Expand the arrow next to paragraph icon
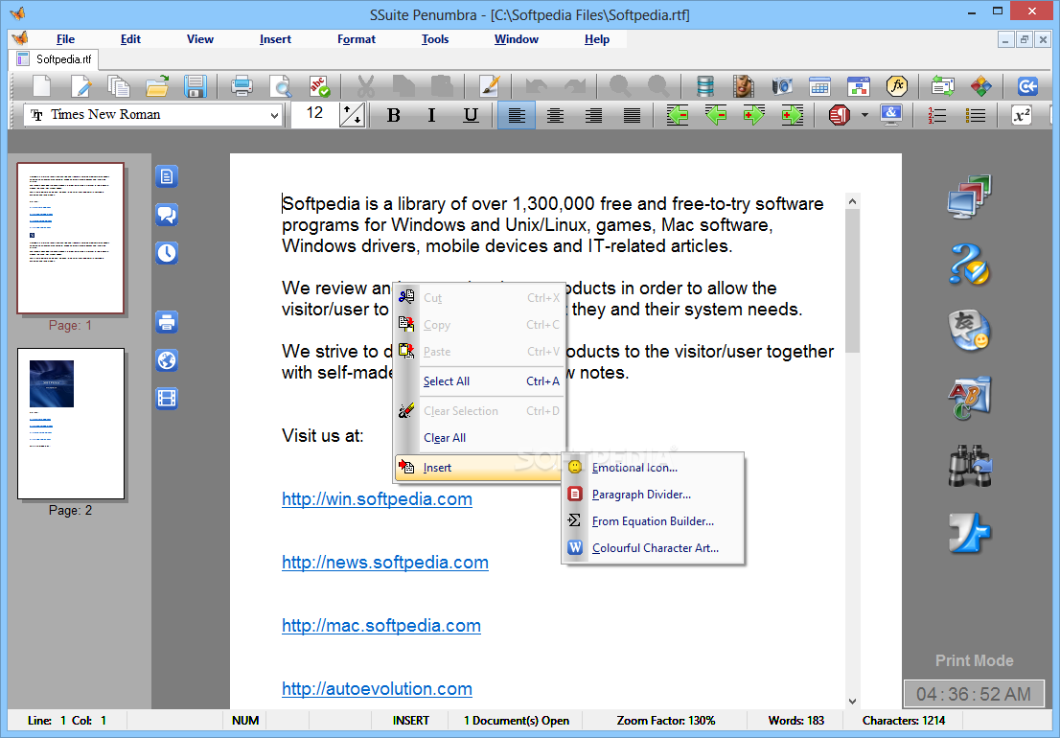Screen dimensions: 1060x738 864,115
